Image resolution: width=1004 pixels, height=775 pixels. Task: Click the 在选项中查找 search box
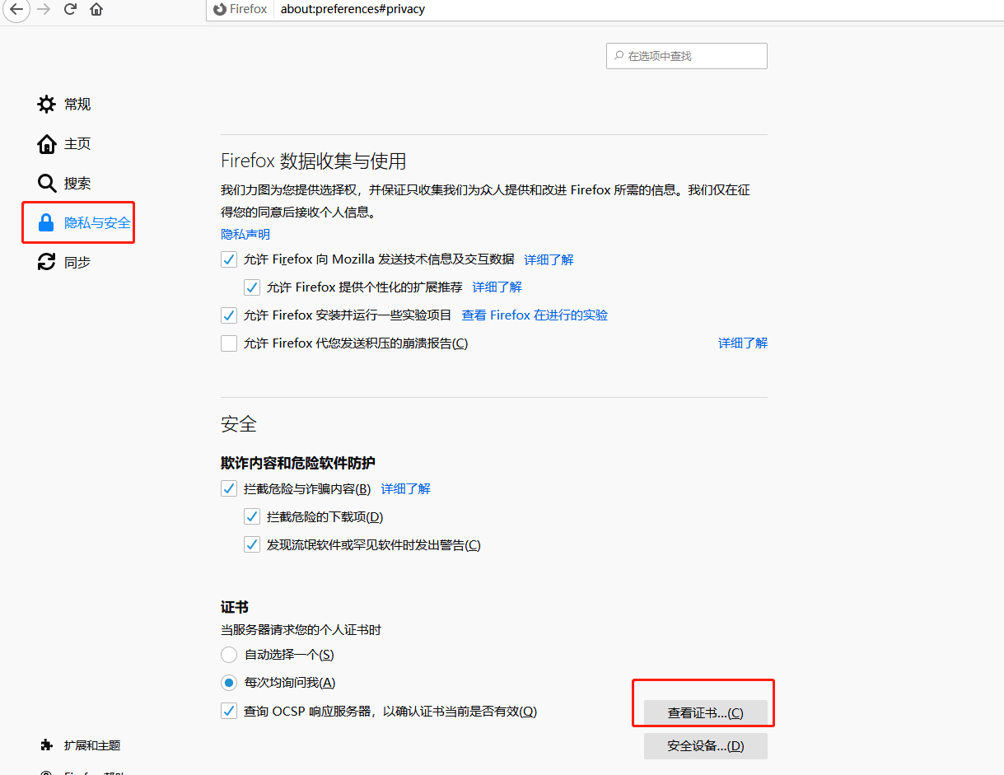point(687,56)
